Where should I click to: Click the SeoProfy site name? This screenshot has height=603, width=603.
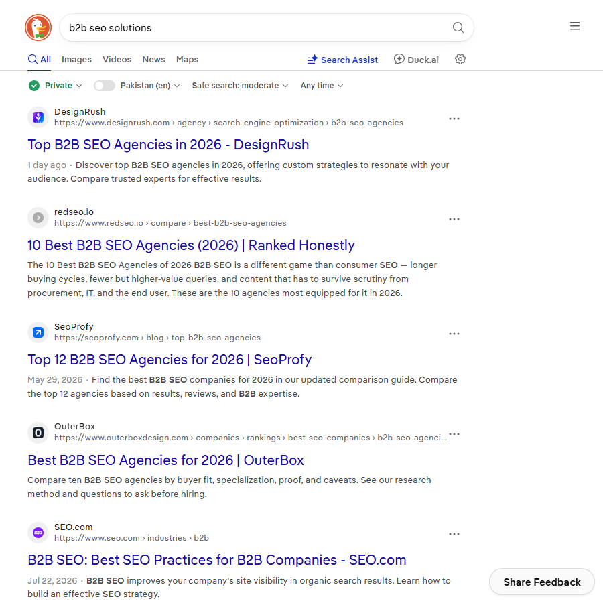[x=74, y=326]
